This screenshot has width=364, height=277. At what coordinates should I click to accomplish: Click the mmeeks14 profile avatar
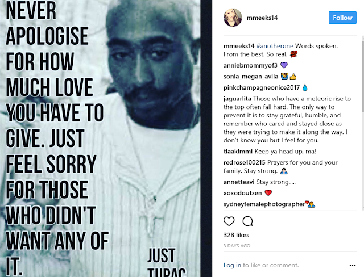click(233, 18)
